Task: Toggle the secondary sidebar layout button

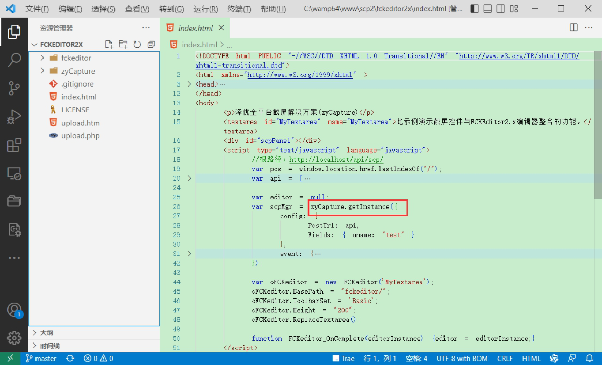Action: 500,9
